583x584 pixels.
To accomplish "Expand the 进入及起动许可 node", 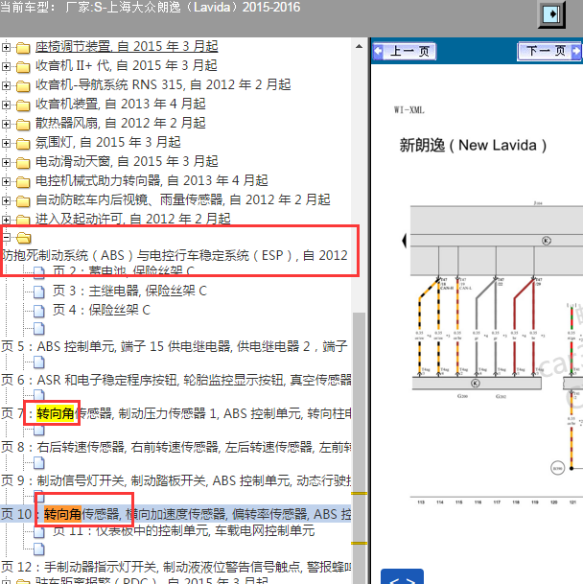I will point(7,219).
